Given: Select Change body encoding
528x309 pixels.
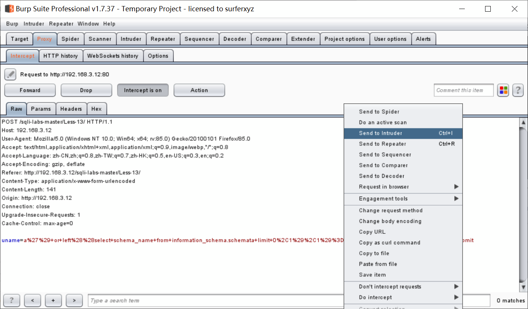Looking at the screenshot, I should (403, 221).
